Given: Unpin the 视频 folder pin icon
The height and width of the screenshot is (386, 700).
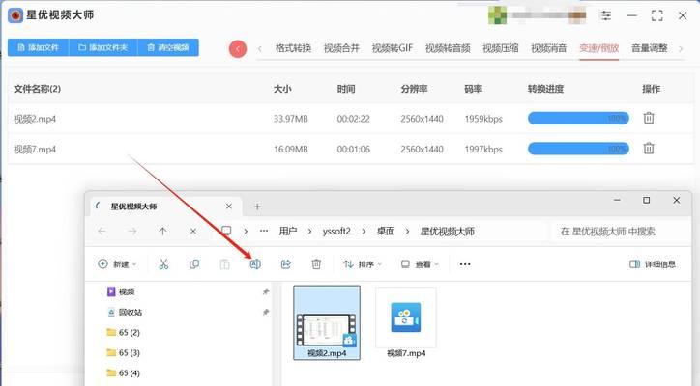Looking at the screenshot, I should pyautogui.click(x=266, y=292).
